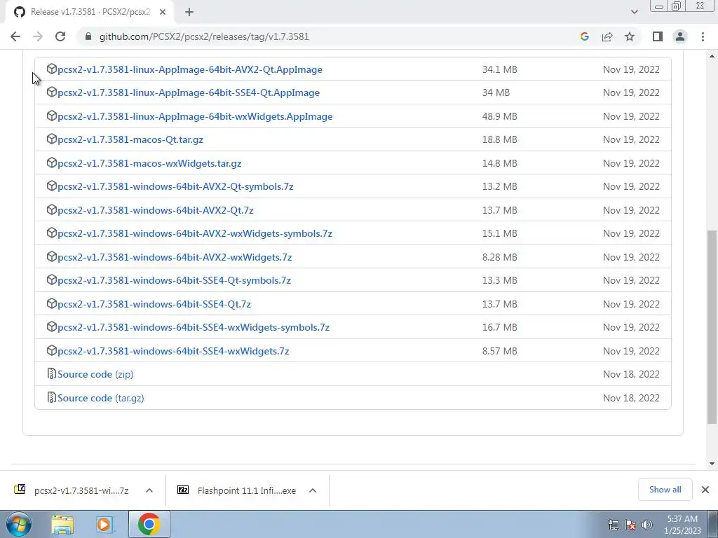Open Windows Media Player from taskbar
This screenshot has height=538, width=718.
pyautogui.click(x=104, y=525)
